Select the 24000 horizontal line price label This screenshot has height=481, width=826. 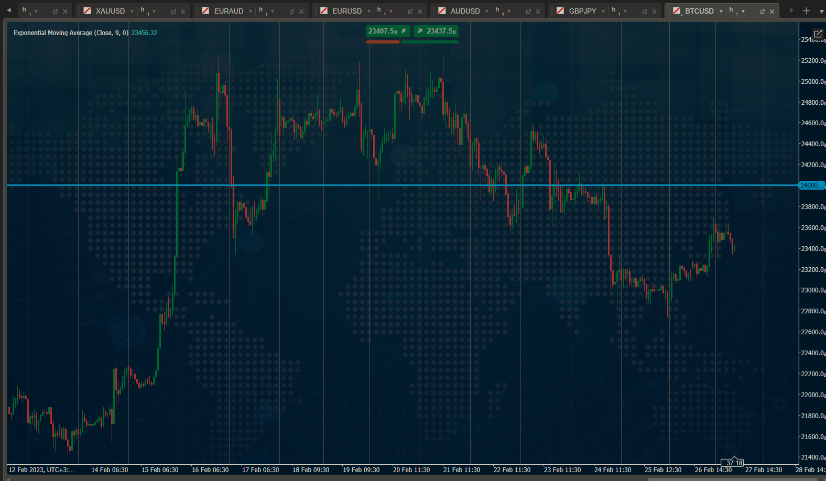click(x=811, y=185)
